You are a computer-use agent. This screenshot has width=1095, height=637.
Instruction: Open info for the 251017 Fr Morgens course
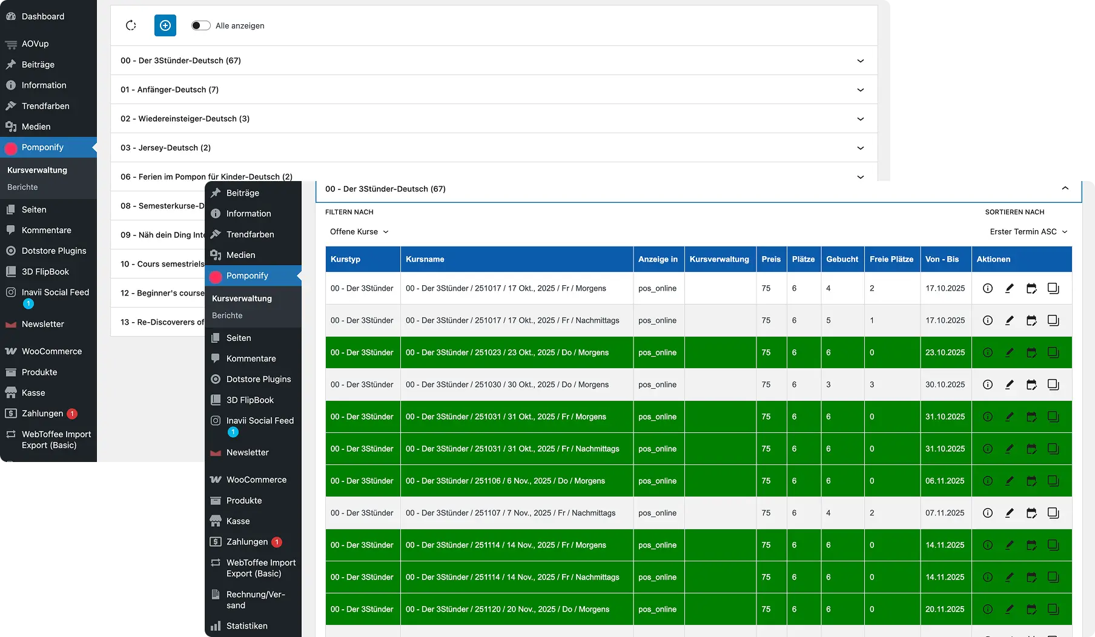click(x=987, y=288)
